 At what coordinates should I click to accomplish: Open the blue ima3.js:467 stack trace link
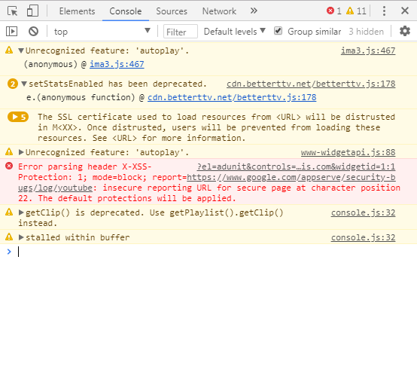point(117,64)
